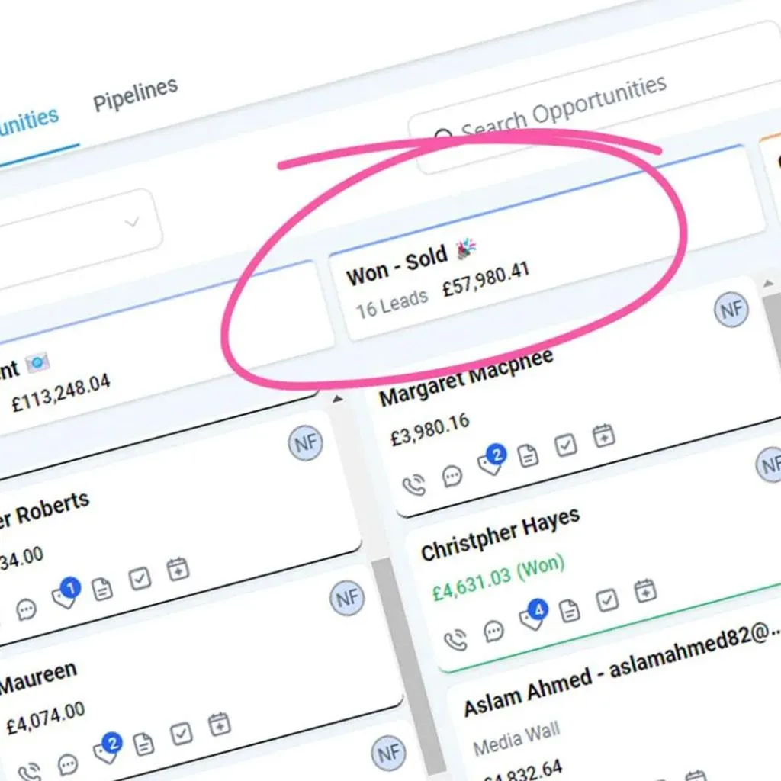Open the Pipelines tab

coord(136,94)
